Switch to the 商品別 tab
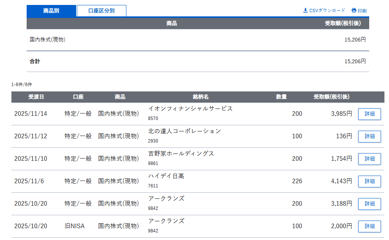The image size is (389, 240). tap(51, 11)
